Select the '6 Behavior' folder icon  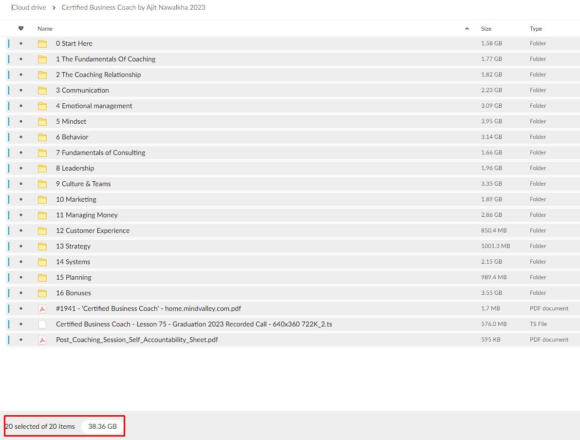click(x=42, y=137)
